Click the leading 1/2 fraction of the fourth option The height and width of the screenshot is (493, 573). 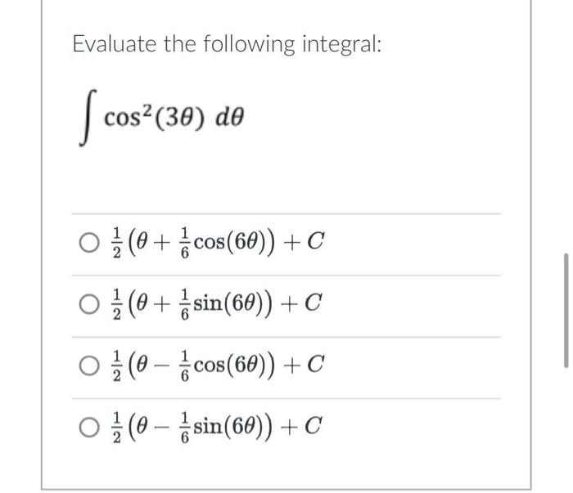(x=116, y=428)
